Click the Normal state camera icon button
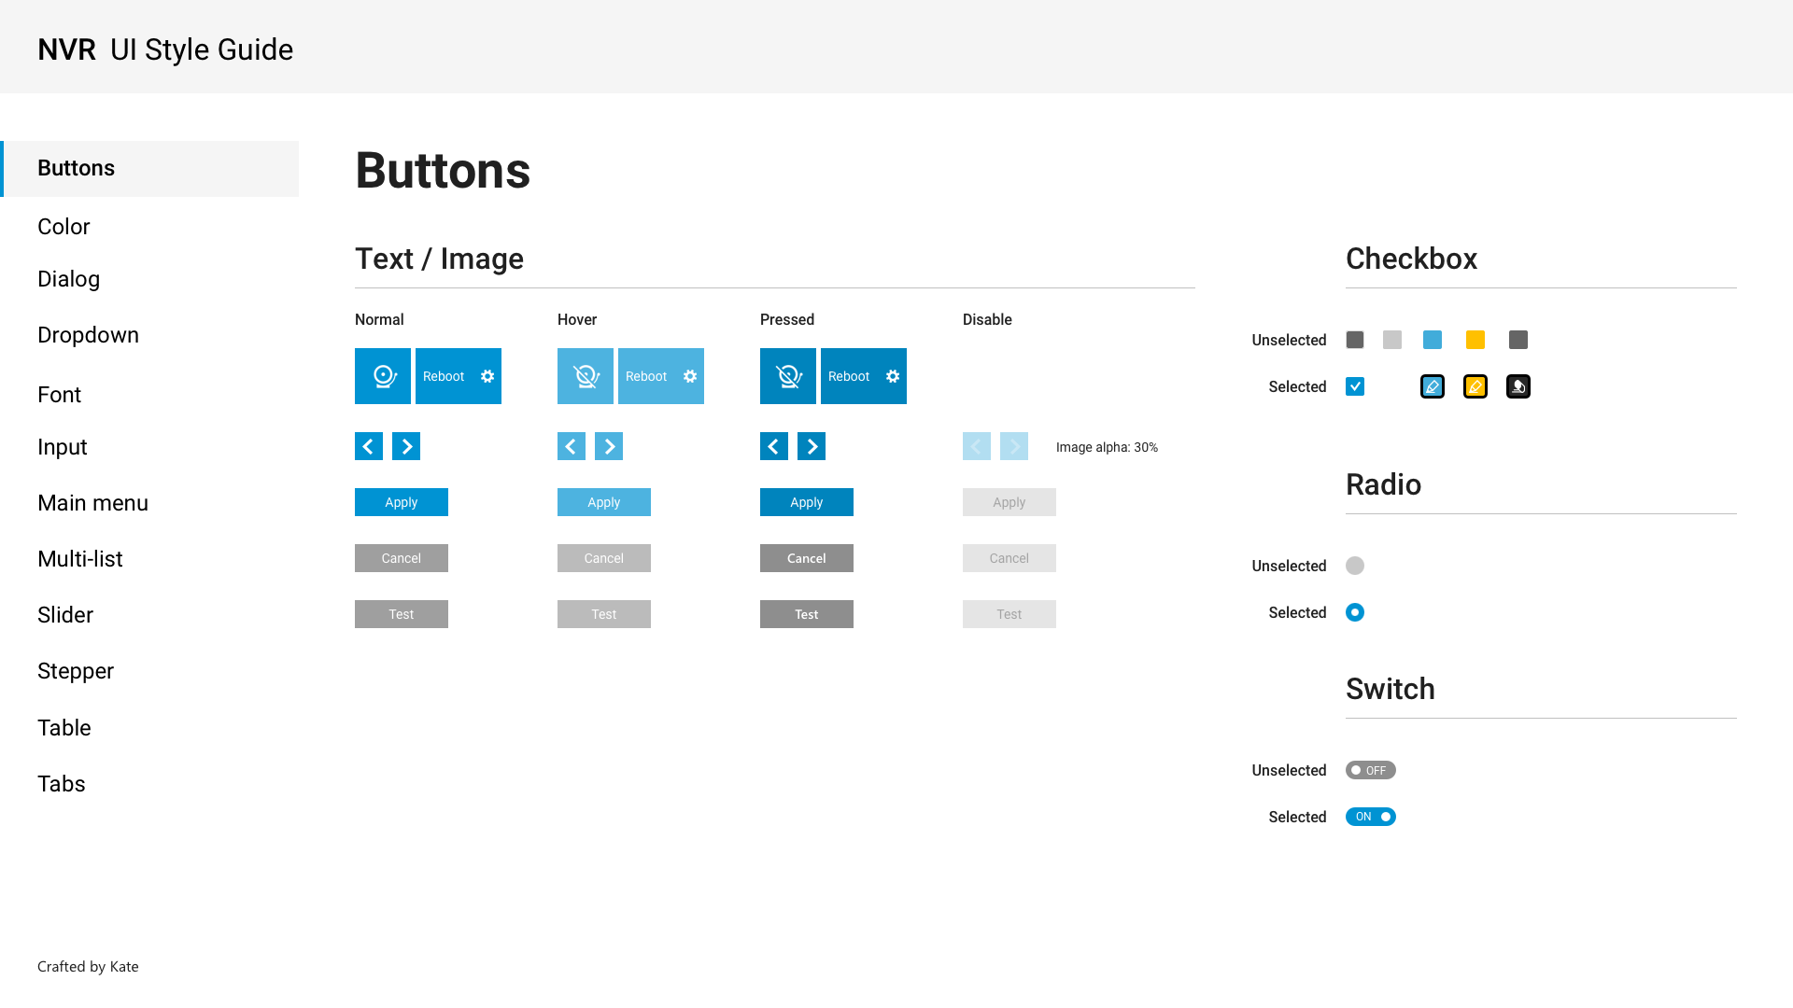This screenshot has width=1793, height=1008. (x=383, y=376)
